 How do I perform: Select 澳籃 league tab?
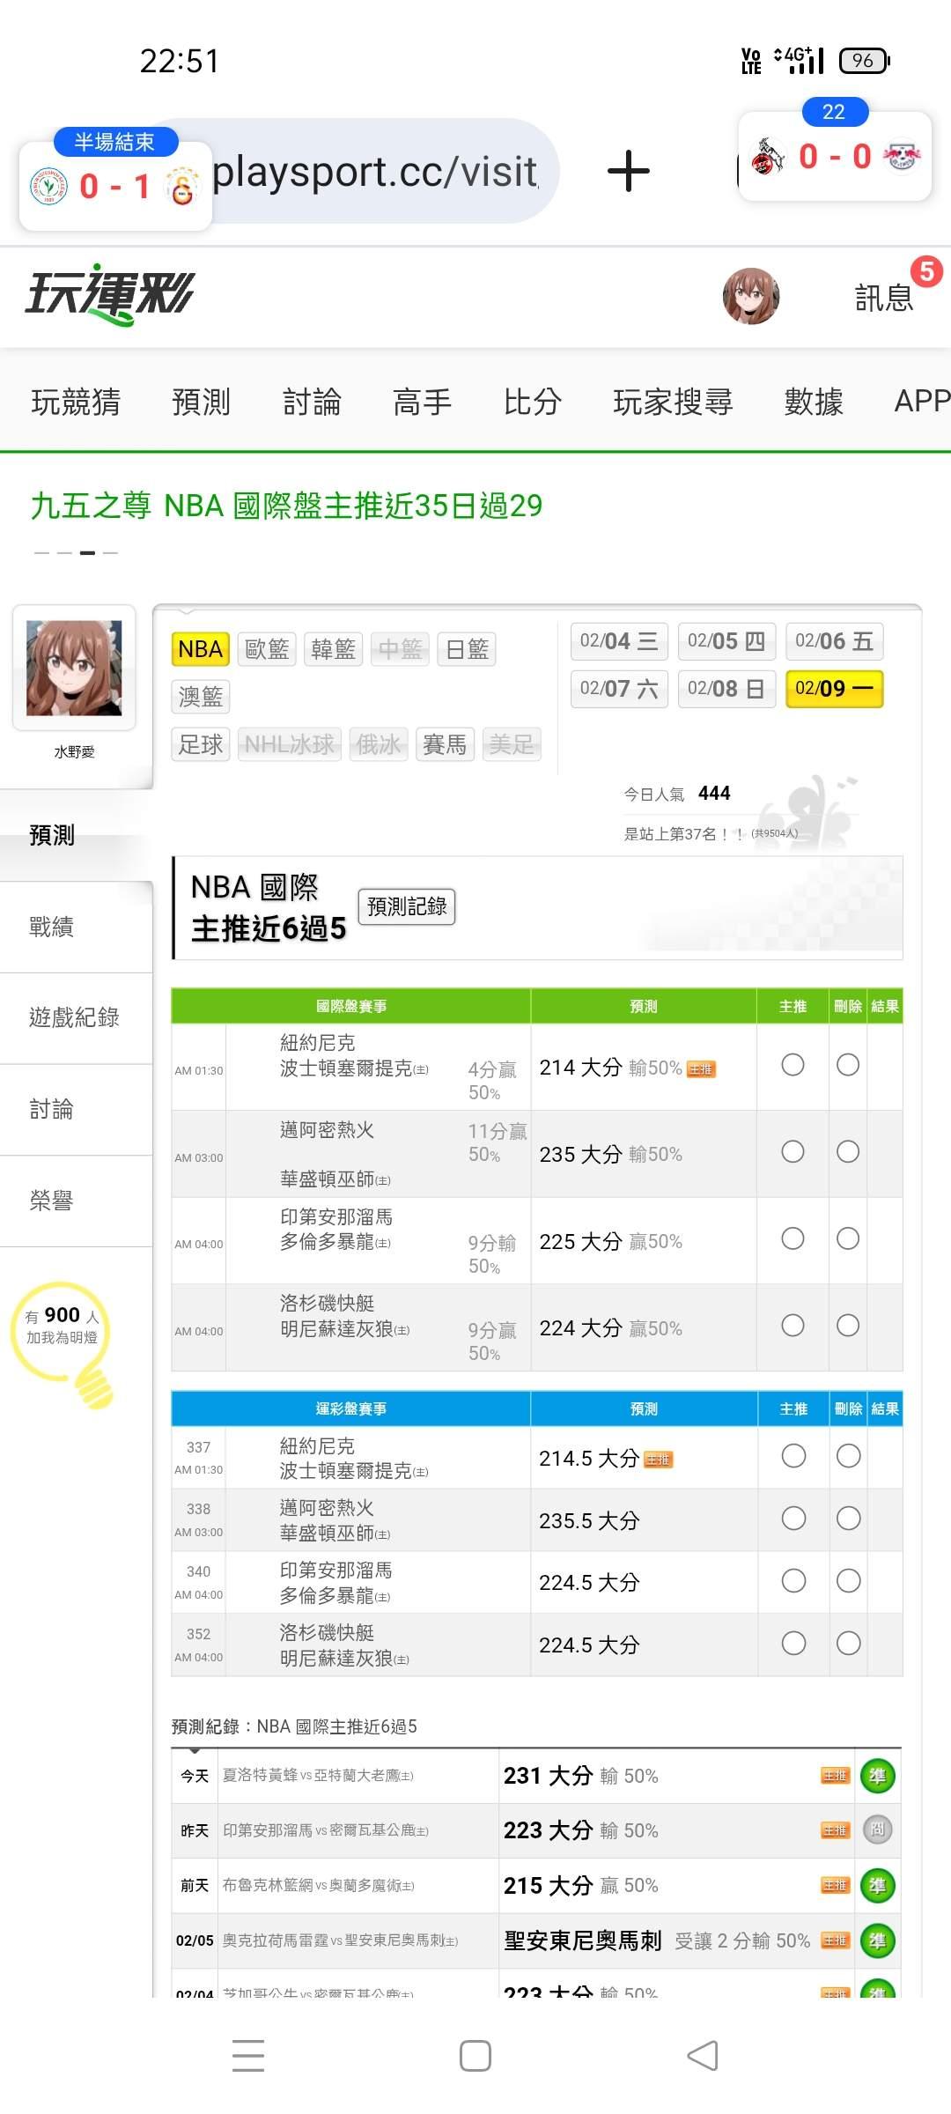click(200, 697)
